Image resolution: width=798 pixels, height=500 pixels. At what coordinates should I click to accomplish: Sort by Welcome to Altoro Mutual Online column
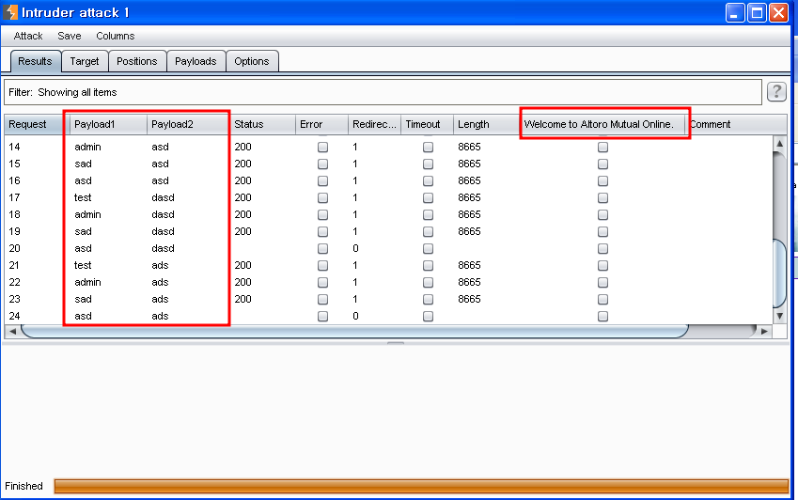pos(602,125)
